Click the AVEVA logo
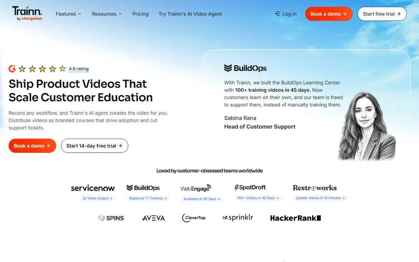The image size is (419, 262). coord(154,218)
